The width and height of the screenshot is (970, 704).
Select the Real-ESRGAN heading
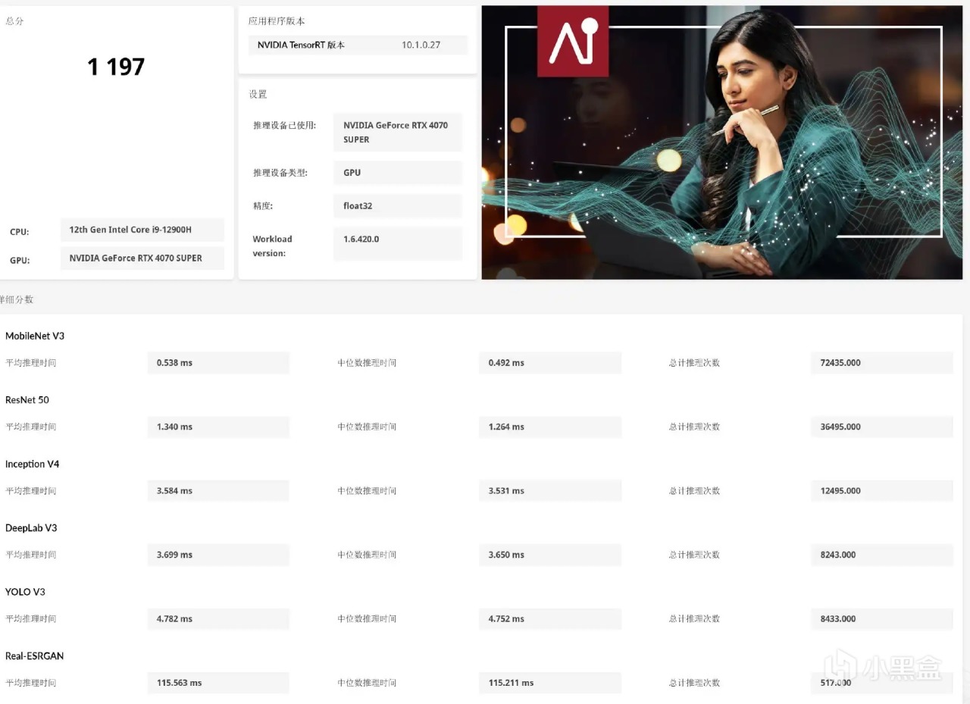pyautogui.click(x=35, y=656)
